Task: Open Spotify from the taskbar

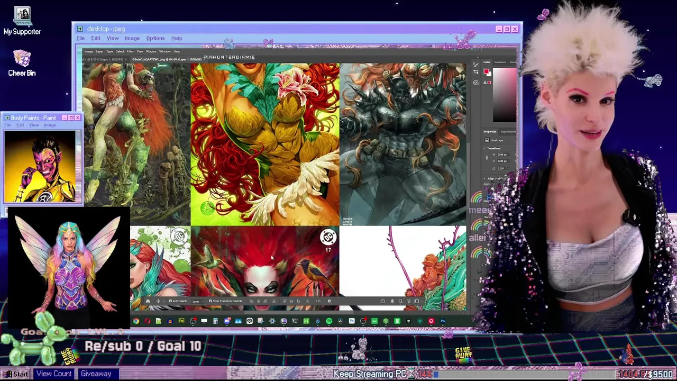Action: 329,321
